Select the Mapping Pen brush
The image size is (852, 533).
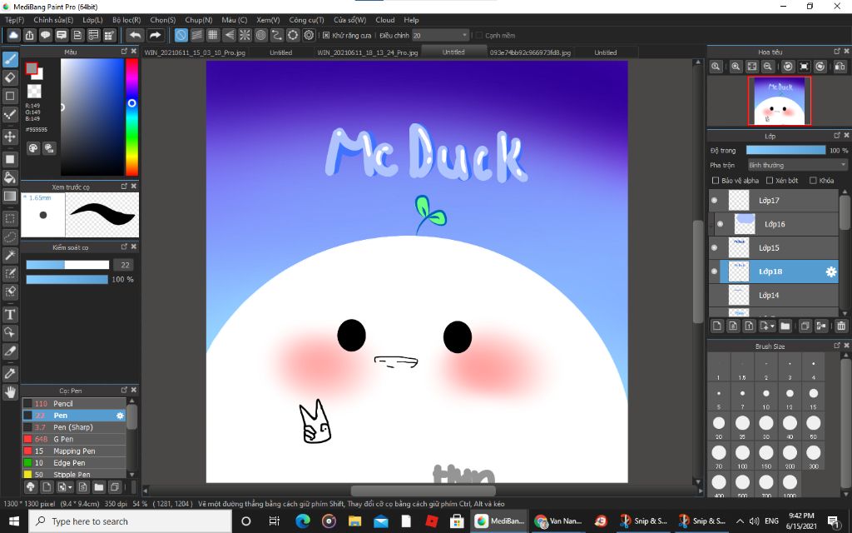74,451
